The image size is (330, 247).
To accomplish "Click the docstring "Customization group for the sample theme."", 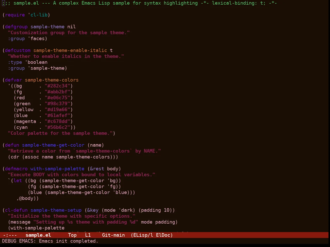I will (69, 33).
